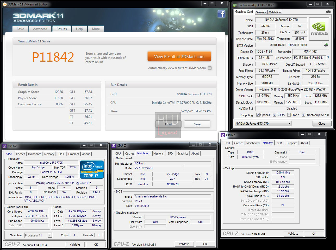
Task: Select the Results tab in 3DMark
Action: coord(61,29)
